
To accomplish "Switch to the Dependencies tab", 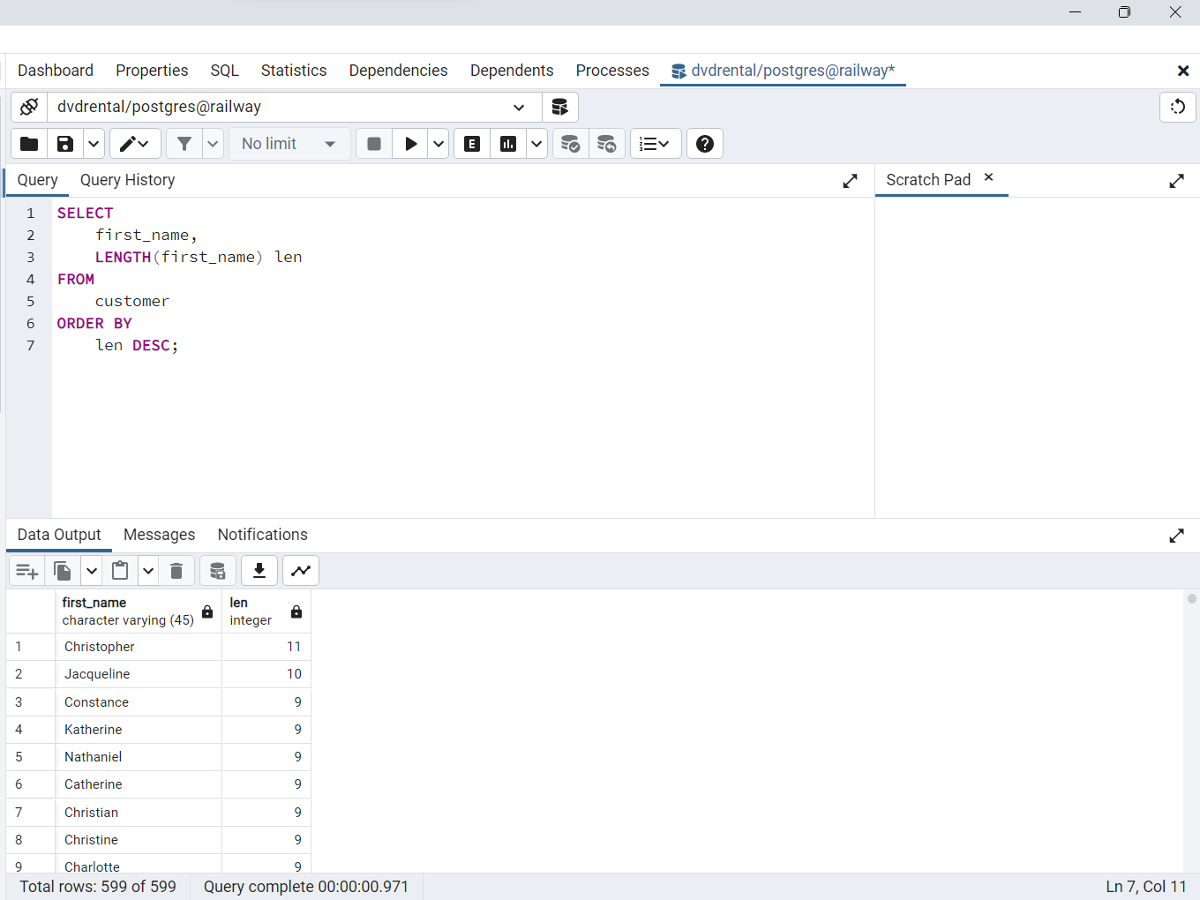I will pyautogui.click(x=398, y=71).
